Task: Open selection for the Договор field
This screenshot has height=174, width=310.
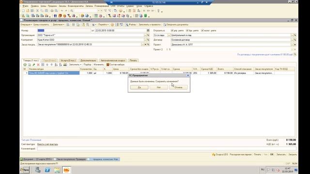Action: click(292, 40)
